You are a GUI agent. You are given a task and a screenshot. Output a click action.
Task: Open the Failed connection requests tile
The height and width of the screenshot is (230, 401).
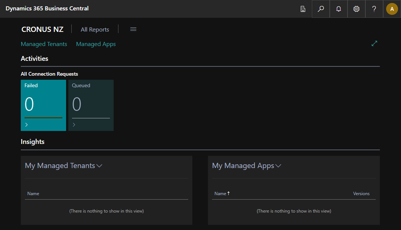point(43,105)
